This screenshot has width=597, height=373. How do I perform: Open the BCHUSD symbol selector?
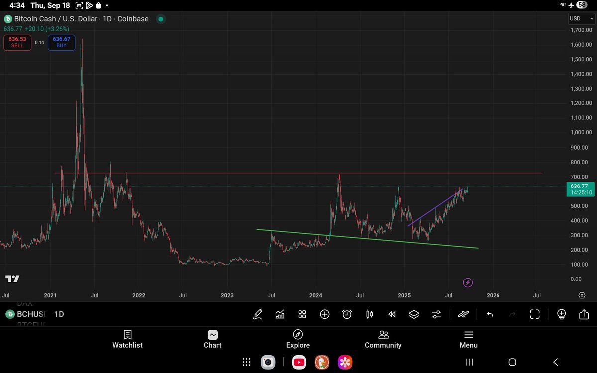(x=26, y=314)
